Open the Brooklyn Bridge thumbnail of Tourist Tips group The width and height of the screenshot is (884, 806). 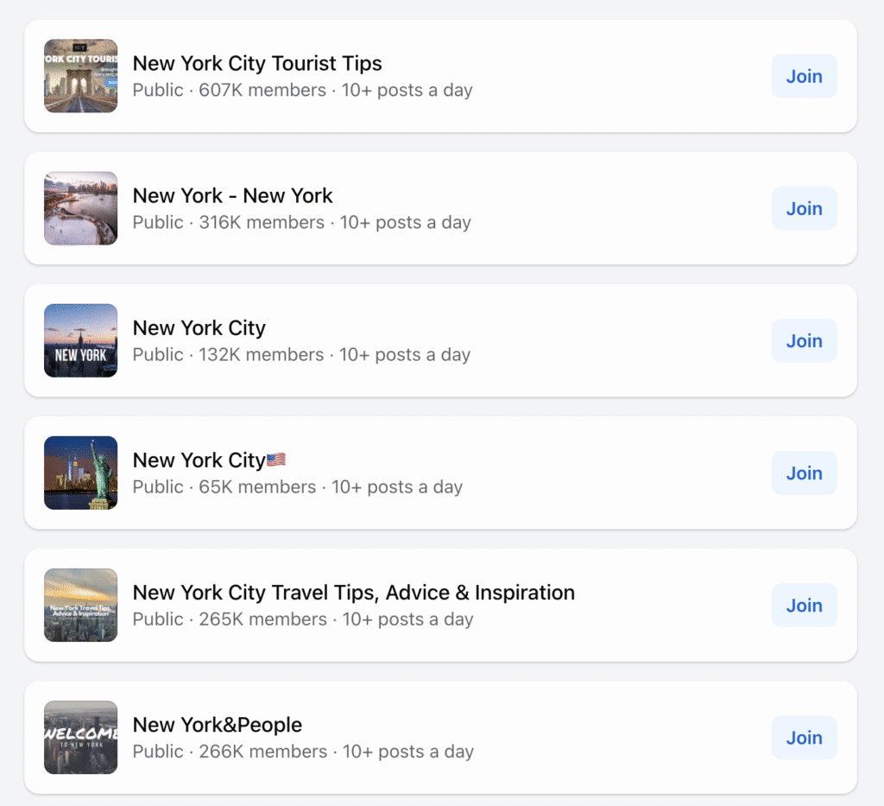[80, 76]
